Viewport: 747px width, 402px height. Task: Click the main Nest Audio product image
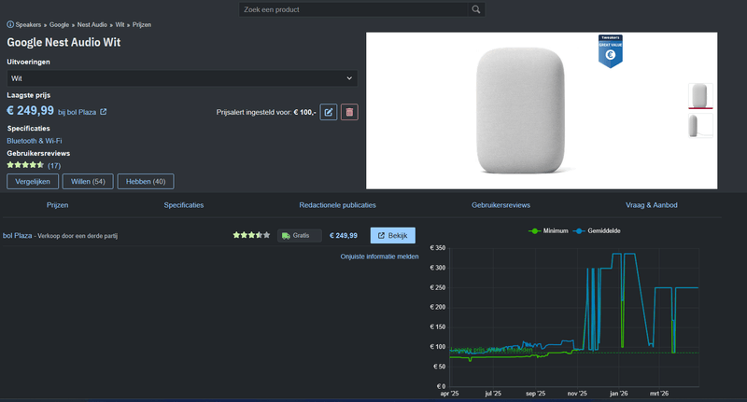tap(521, 110)
